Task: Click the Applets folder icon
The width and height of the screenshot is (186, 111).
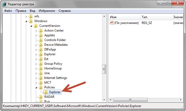Action: click(x=41, y=35)
